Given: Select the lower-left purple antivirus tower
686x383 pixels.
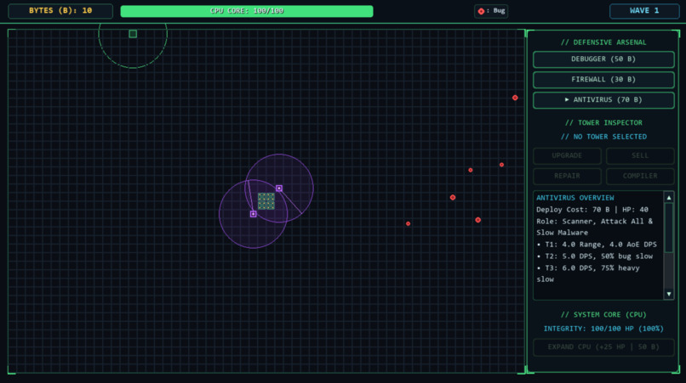Looking at the screenshot, I should click(x=254, y=214).
